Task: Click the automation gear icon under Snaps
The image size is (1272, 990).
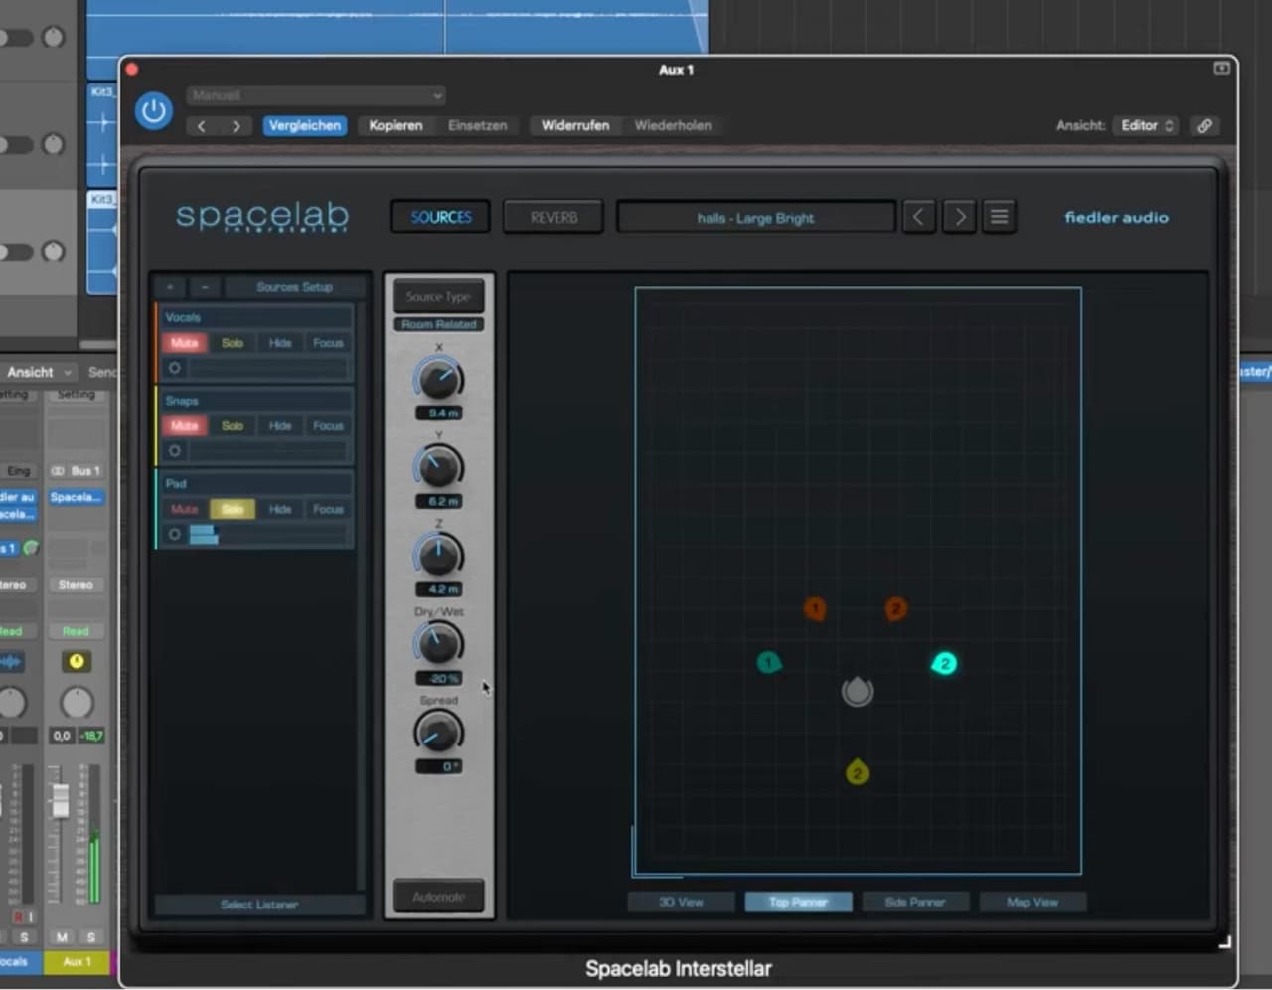Action: (174, 450)
